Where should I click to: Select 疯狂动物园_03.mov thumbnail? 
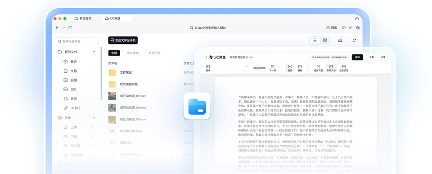[x=112, y=119]
